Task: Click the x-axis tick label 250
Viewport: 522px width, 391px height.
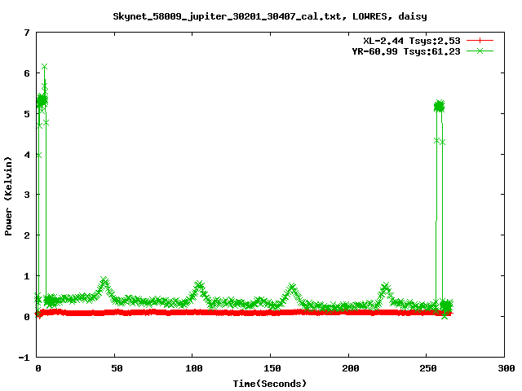Action: click(x=428, y=368)
